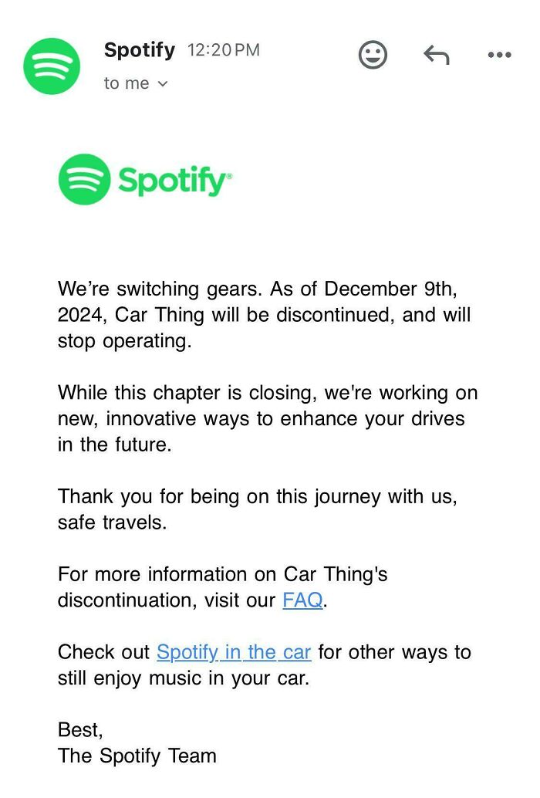Click the chevron next to 'to me'

point(161,83)
